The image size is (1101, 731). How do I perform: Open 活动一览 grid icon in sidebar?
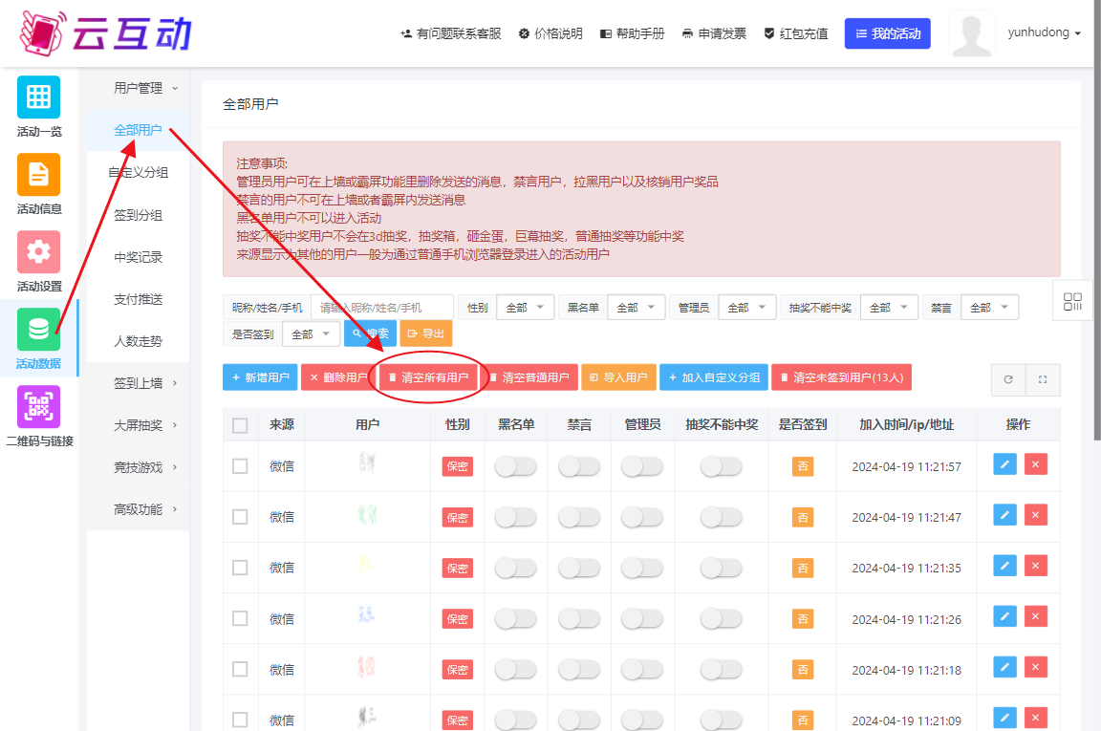38,97
